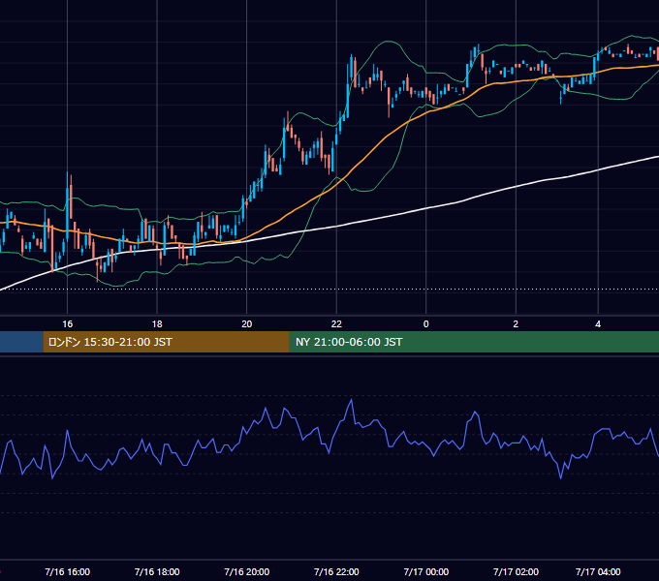This screenshot has height=581, width=659.
Task: Click the 16 hour label on upper axis
Action: [67, 324]
